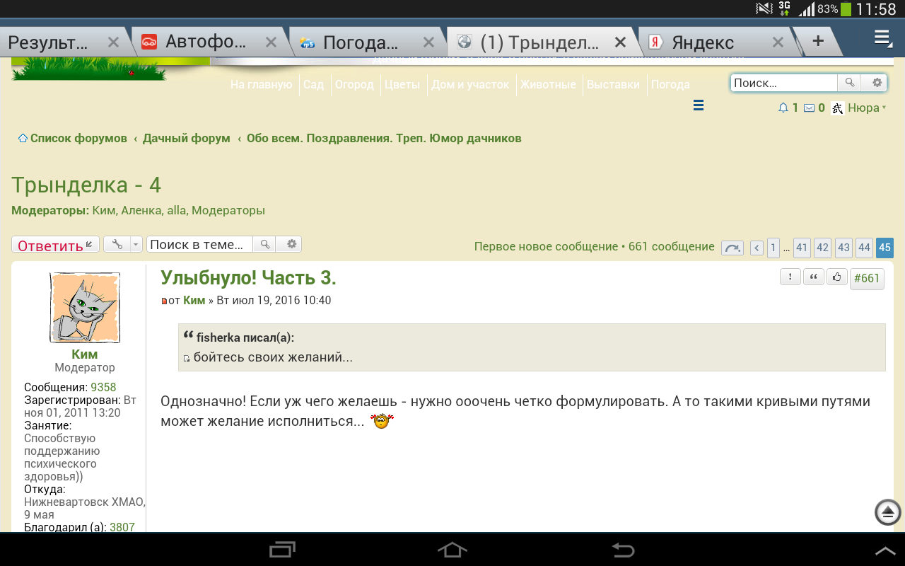Jump to page using the curved arrow icon

732,248
